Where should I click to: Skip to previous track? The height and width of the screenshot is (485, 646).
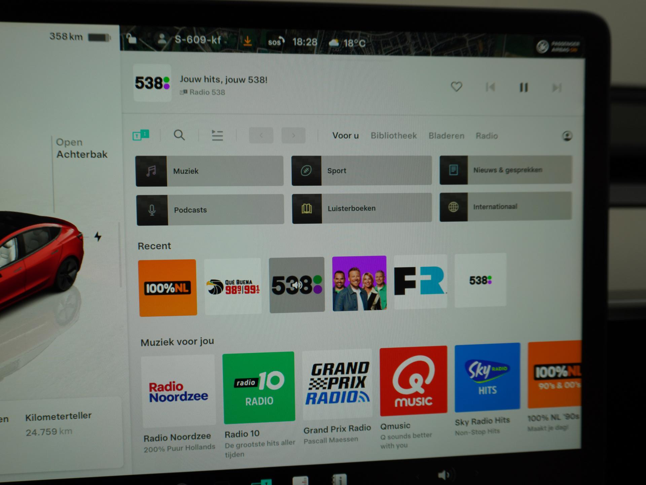(x=490, y=87)
